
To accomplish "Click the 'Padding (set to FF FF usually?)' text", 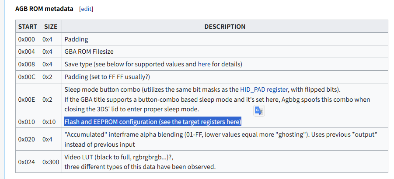I will click(x=107, y=77).
